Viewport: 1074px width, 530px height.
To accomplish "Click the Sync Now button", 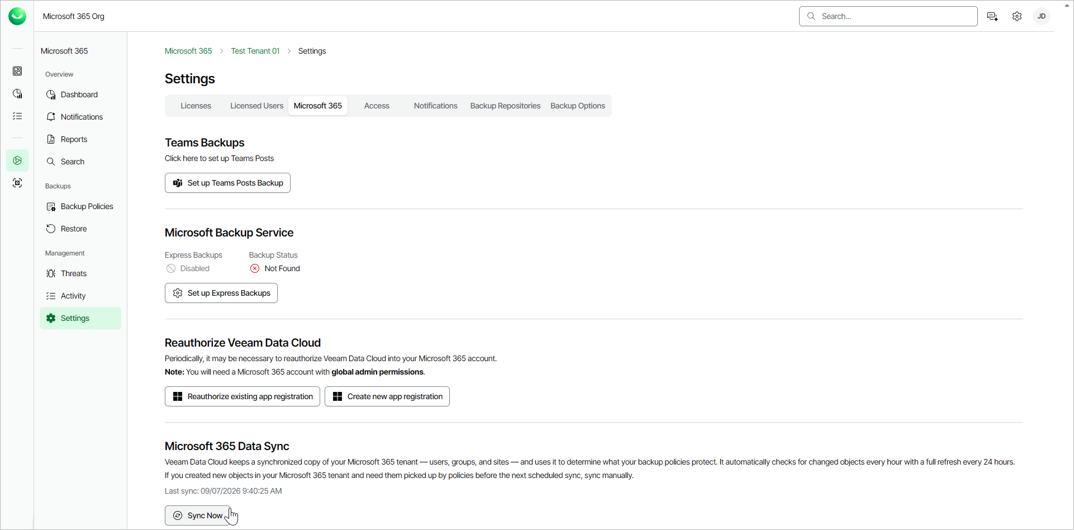I will [197, 515].
